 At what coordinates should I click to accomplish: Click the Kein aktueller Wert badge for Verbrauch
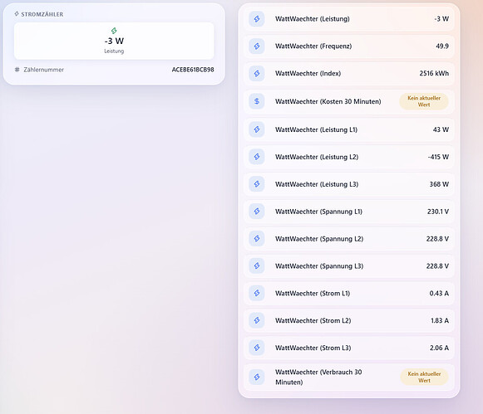[x=424, y=377]
